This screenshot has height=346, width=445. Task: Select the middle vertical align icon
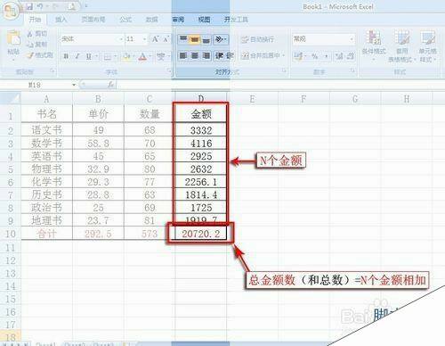195,39
